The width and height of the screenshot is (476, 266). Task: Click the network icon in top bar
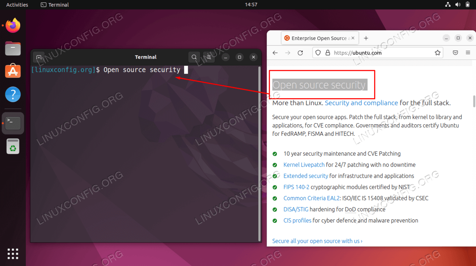pyautogui.click(x=447, y=5)
